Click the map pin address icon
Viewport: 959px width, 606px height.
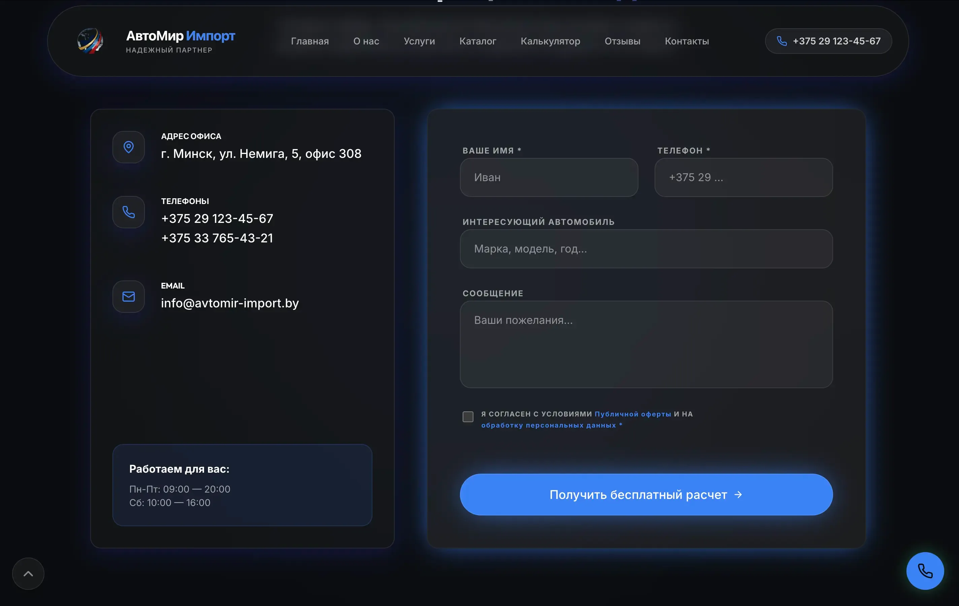pos(128,147)
